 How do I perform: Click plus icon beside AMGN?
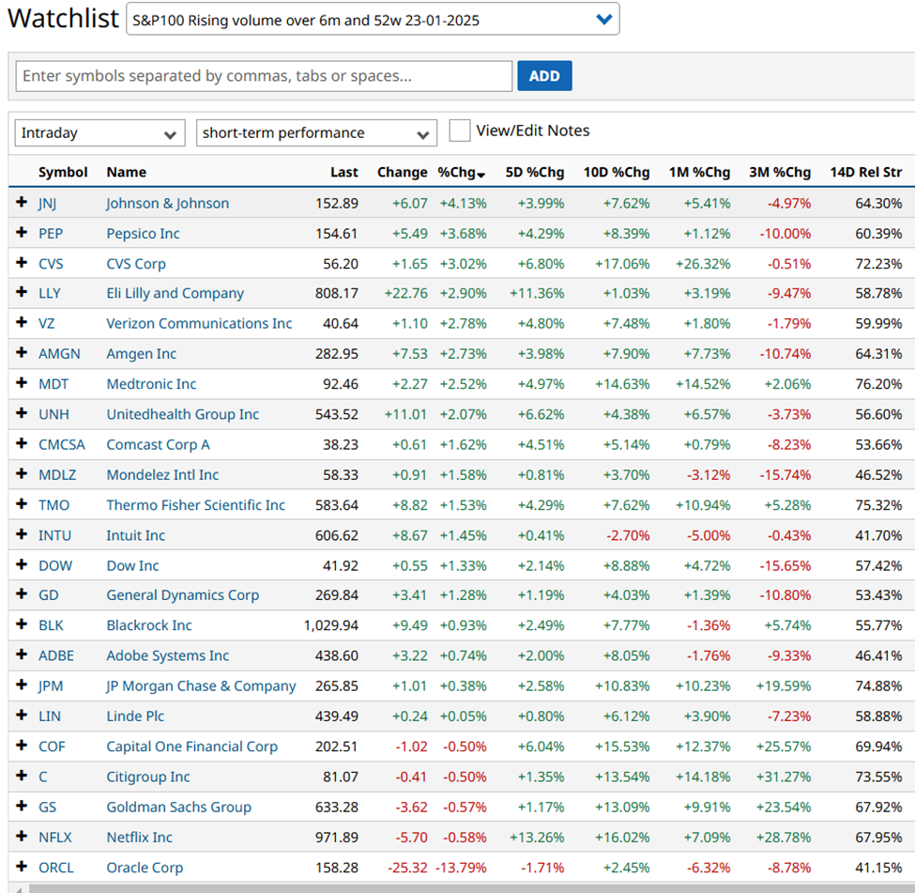[21, 353]
